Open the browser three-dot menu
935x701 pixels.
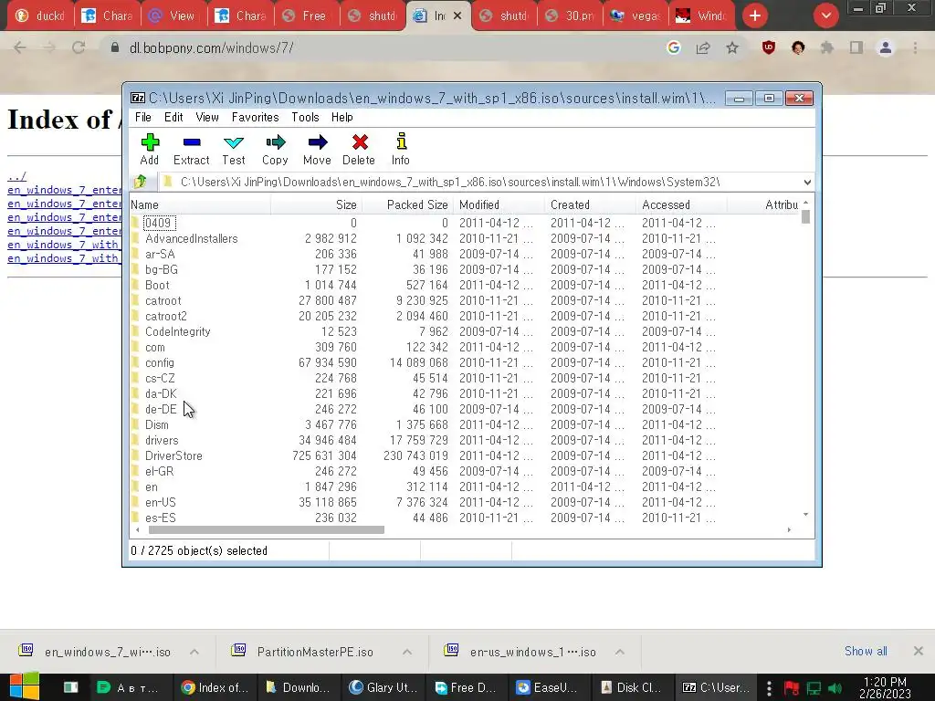(x=915, y=47)
